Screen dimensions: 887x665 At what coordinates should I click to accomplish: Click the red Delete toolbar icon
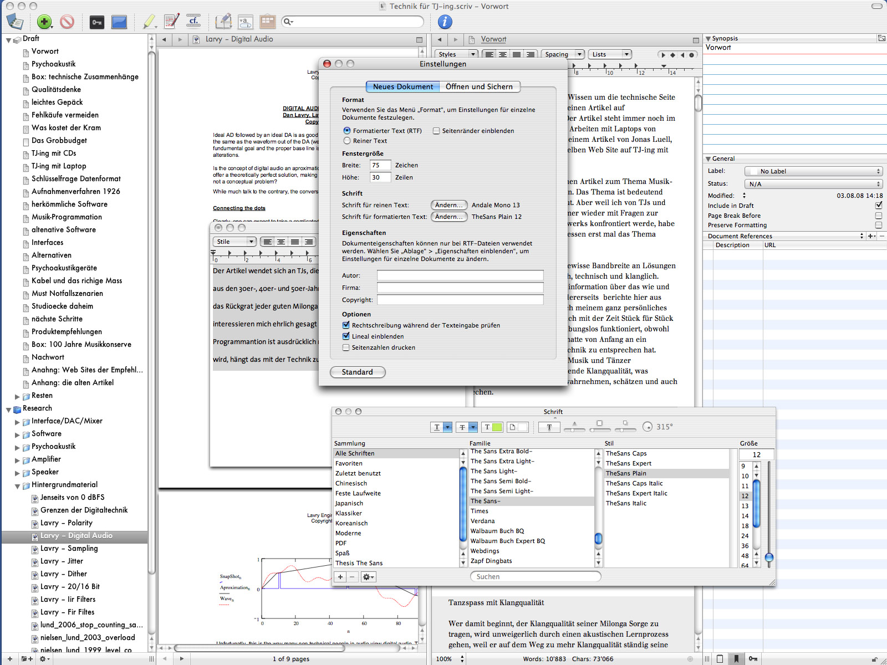click(67, 22)
